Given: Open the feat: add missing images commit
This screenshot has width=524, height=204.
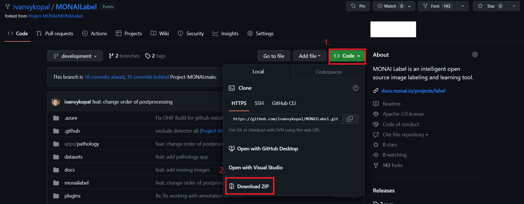Looking at the screenshot, I should (x=183, y=170).
